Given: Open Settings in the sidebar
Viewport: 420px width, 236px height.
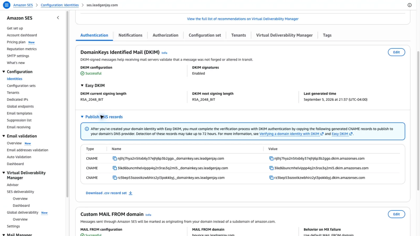Looking at the screenshot, I should [13, 226].
